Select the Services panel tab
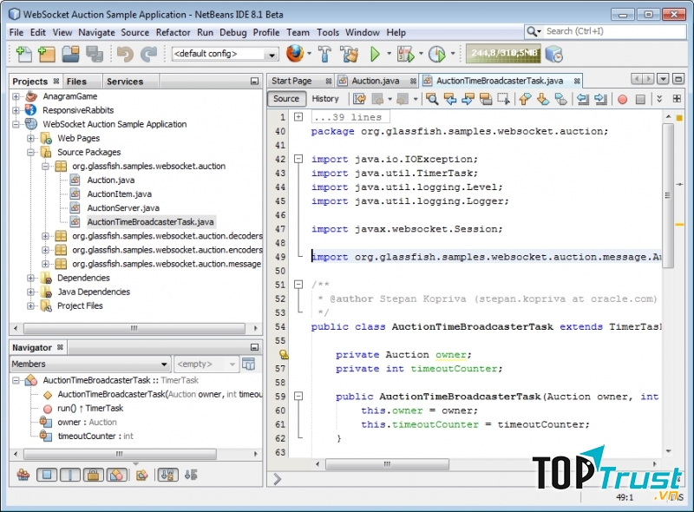Screen dimensions: 694x512 pyautogui.click(x=128, y=81)
